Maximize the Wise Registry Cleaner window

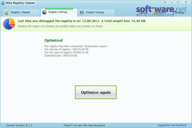pyautogui.click(x=178, y=2)
